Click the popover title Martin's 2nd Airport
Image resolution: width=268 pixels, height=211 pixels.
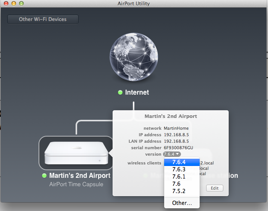tap(171, 116)
